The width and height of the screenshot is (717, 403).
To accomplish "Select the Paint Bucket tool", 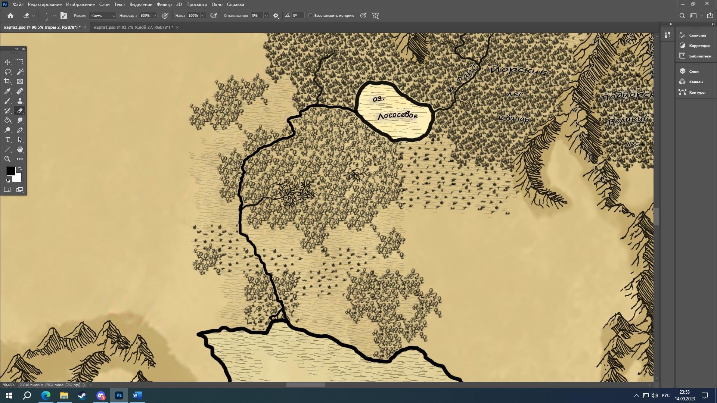I will (x=7, y=120).
